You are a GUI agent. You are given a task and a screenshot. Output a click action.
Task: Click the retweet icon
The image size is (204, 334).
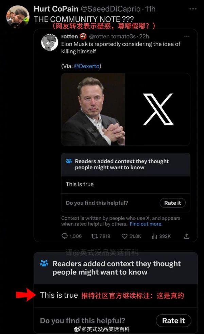pyautogui.click(x=94, y=236)
